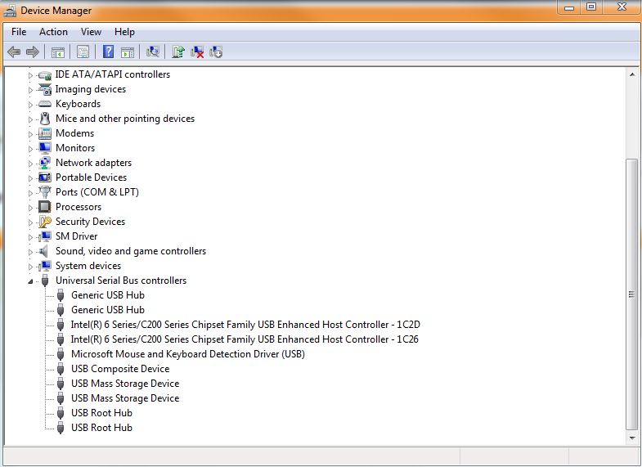Select the Monitors label
642x467 pixels.
point(75,148)
